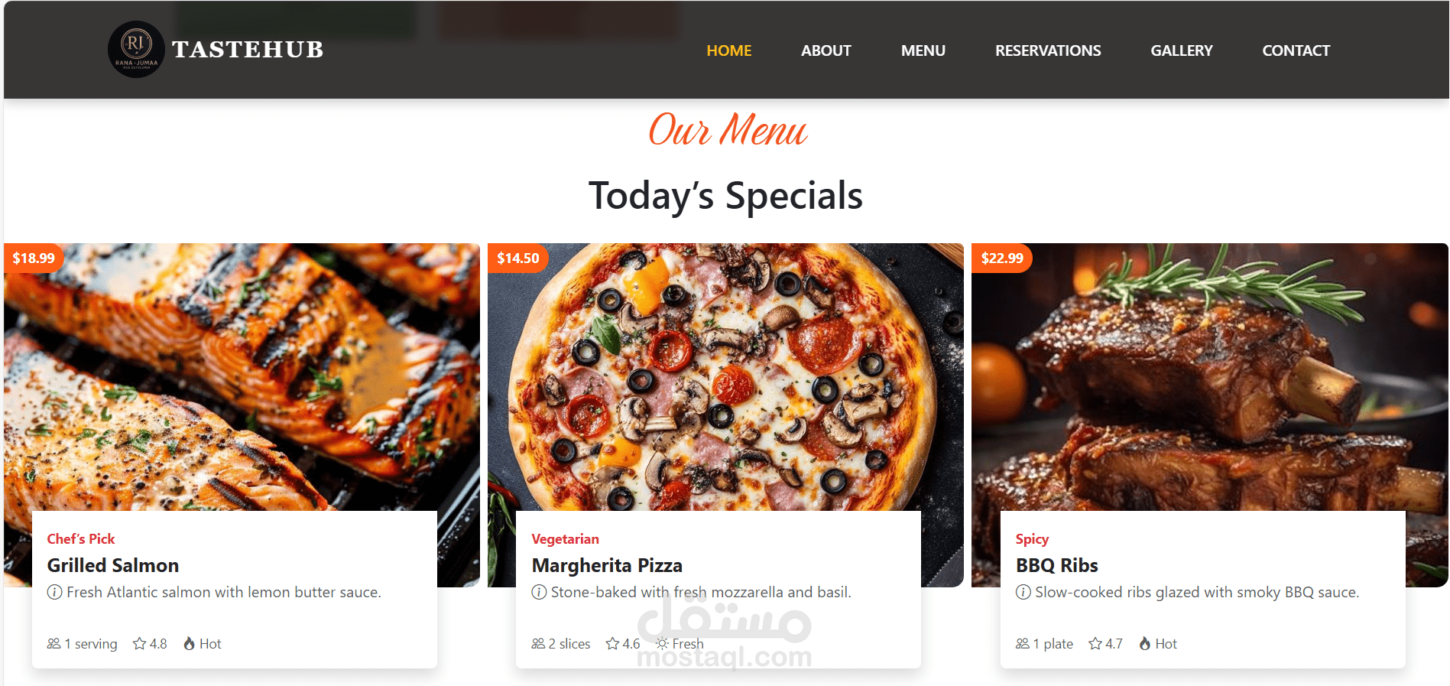Click the star icon beside 4.7 rating

click(1095, 643)
